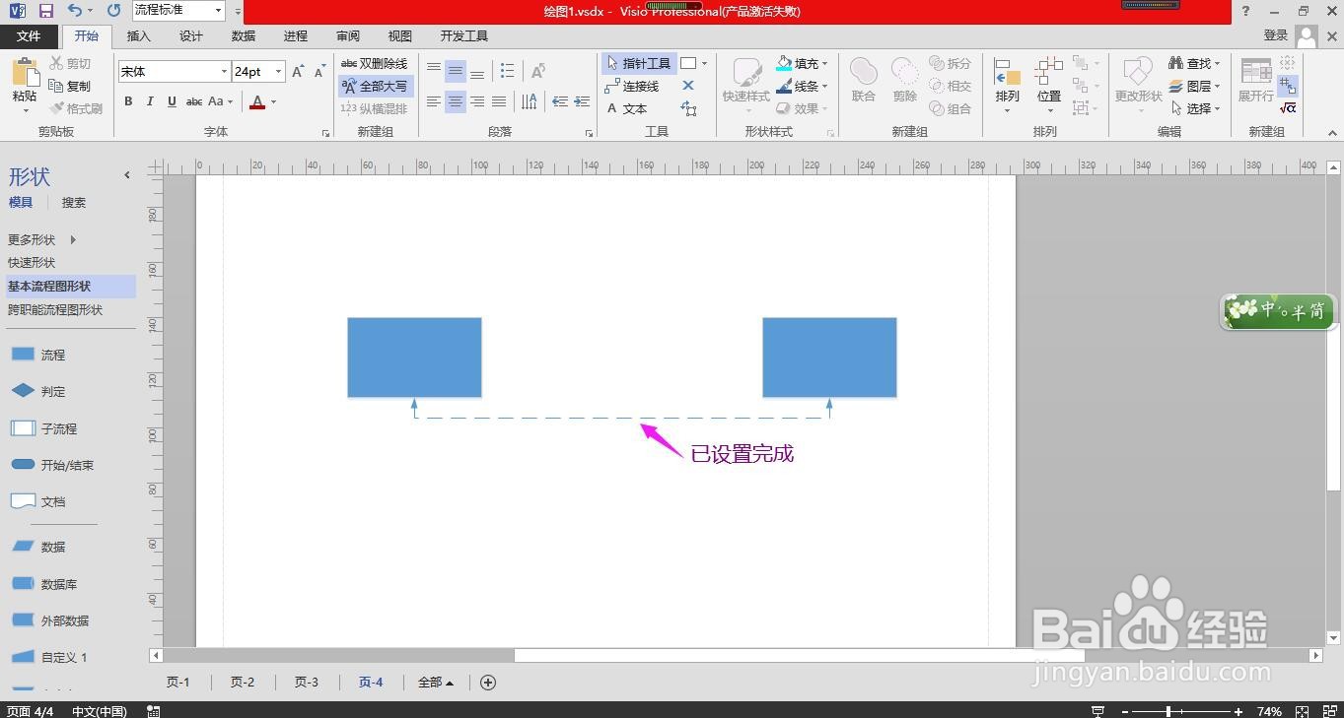The height and width of the screenshot is (718, 1344).
Task: Toggle Underline formatting
Action: click(172, 101)
